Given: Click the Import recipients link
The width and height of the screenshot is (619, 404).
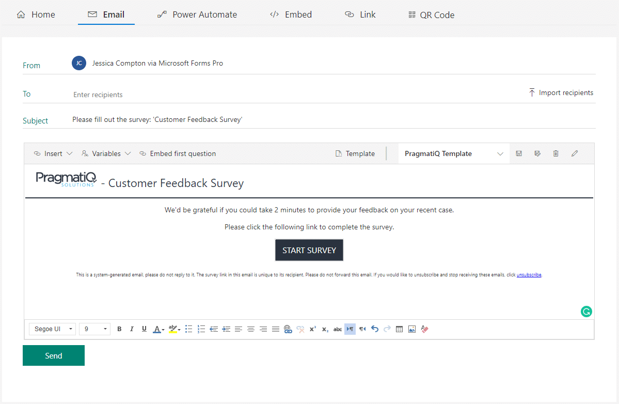Looking at the screenshot, I should tap(561, 93).
